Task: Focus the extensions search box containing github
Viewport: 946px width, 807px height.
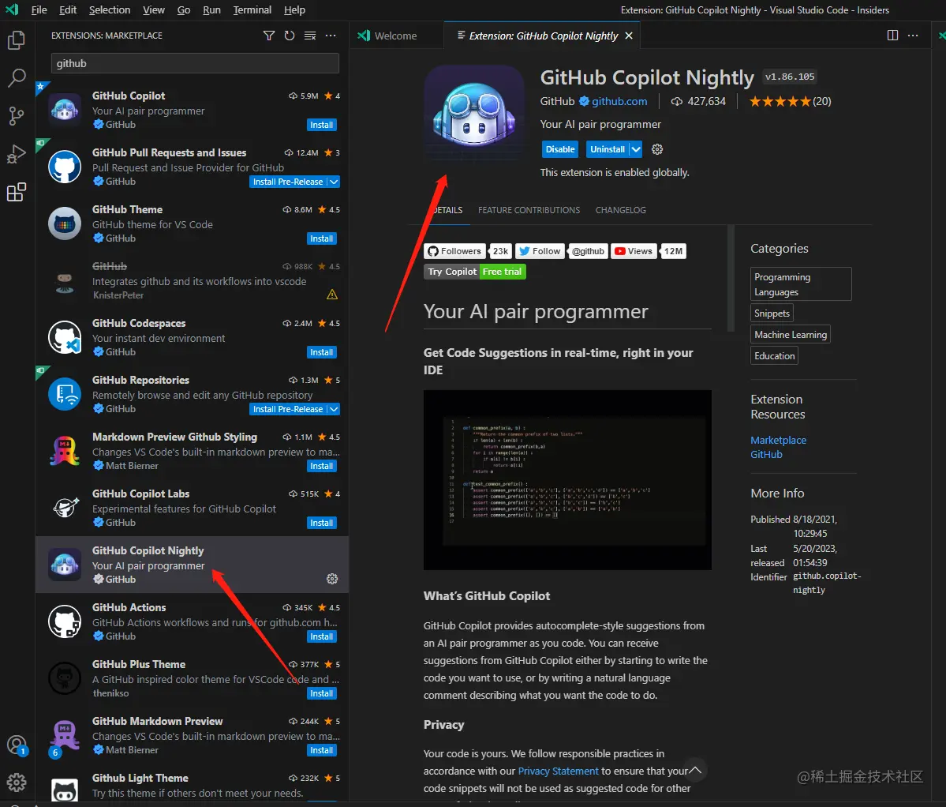Action: (195, 63)
